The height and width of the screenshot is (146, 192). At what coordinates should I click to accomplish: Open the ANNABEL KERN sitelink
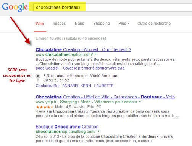click(x=77, y=86)
